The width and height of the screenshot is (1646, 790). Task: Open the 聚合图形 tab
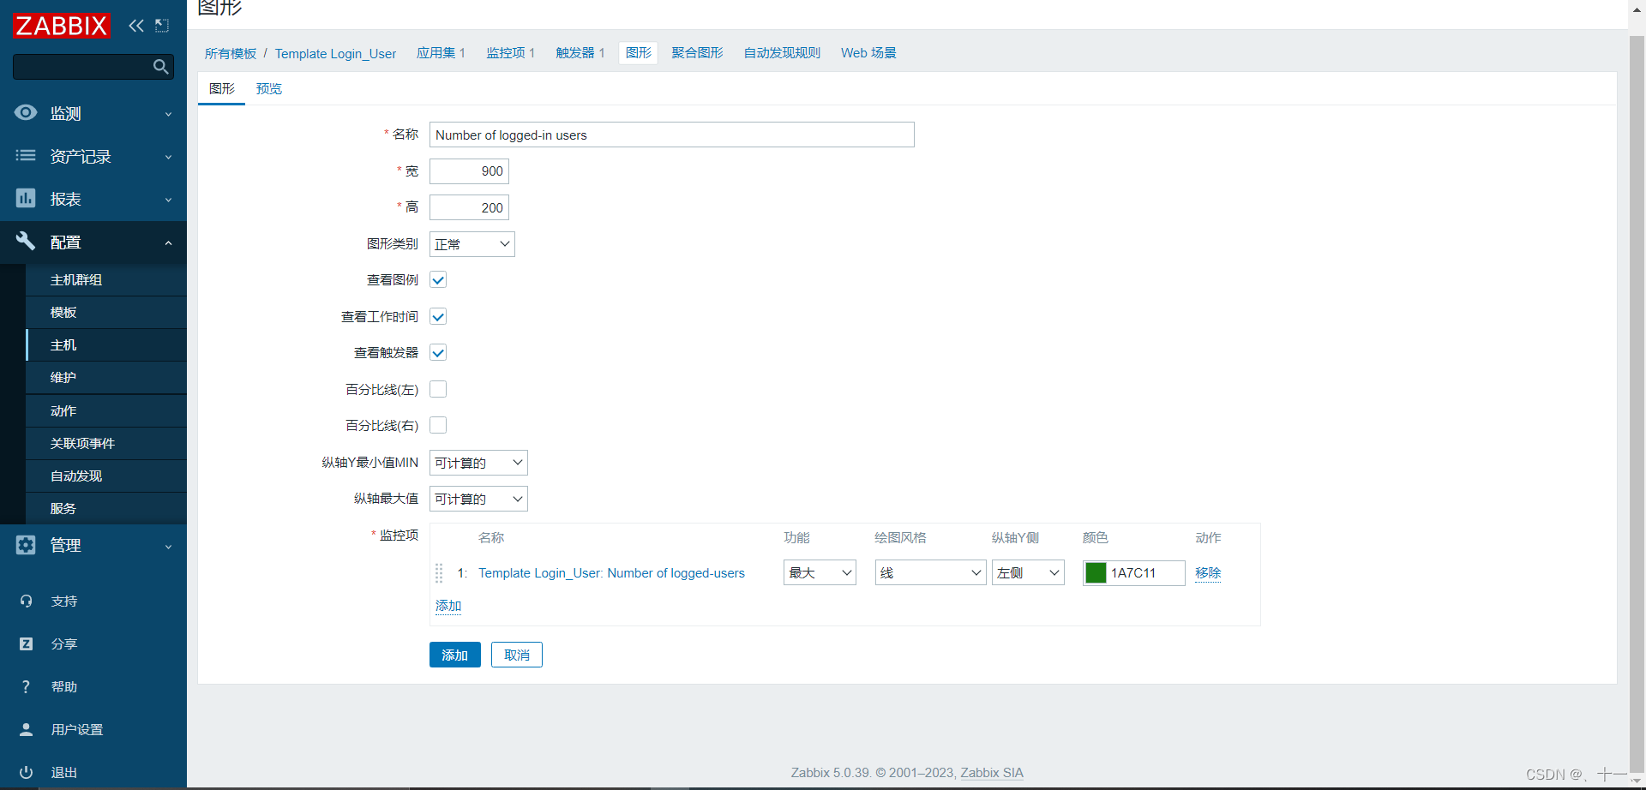tap(697, 52)
